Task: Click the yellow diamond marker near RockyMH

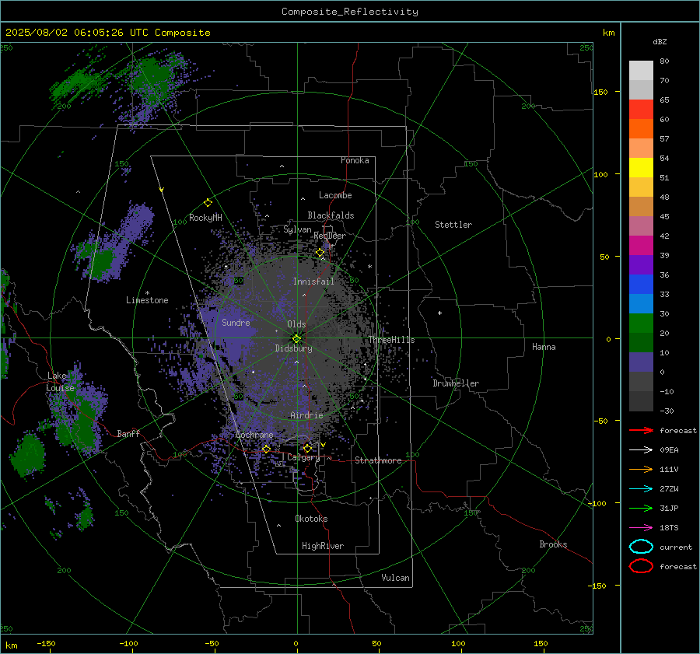Action: (208, 203)
